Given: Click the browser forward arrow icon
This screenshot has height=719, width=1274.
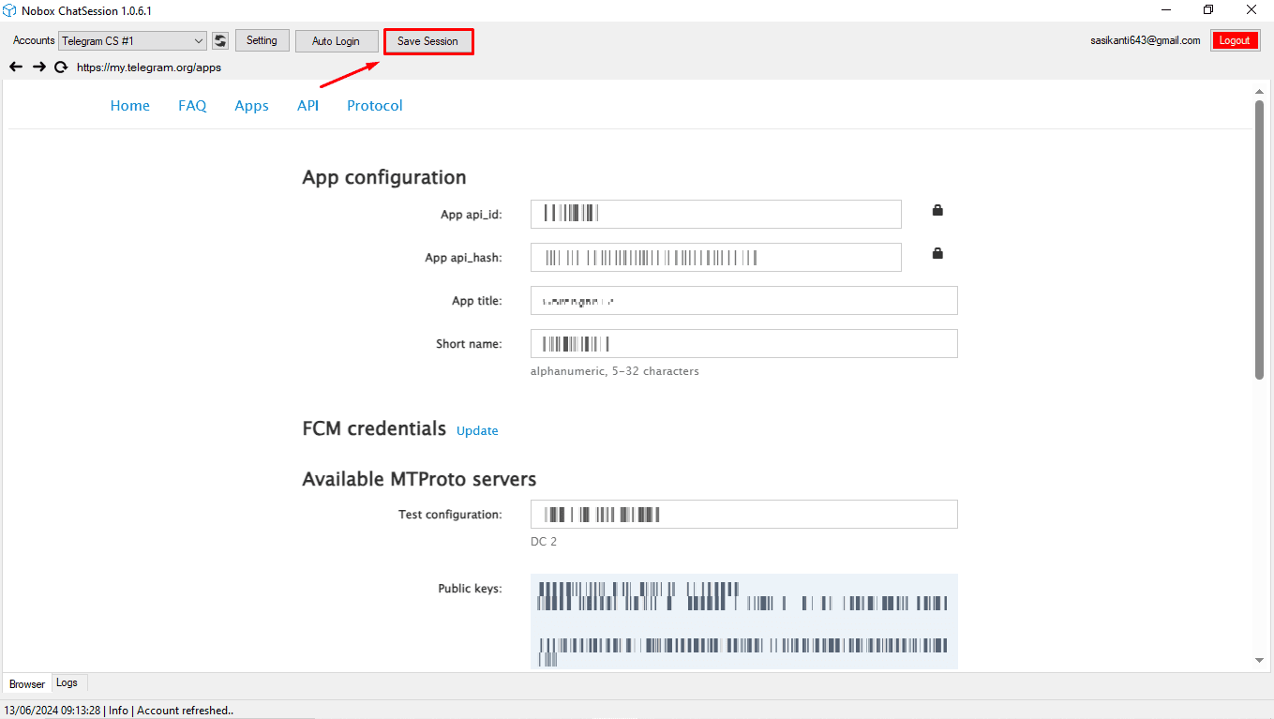Looking at the screenshot, I should [38, 67].
